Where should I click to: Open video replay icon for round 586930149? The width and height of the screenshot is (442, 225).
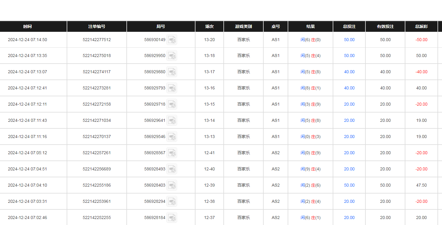[172, 40]
